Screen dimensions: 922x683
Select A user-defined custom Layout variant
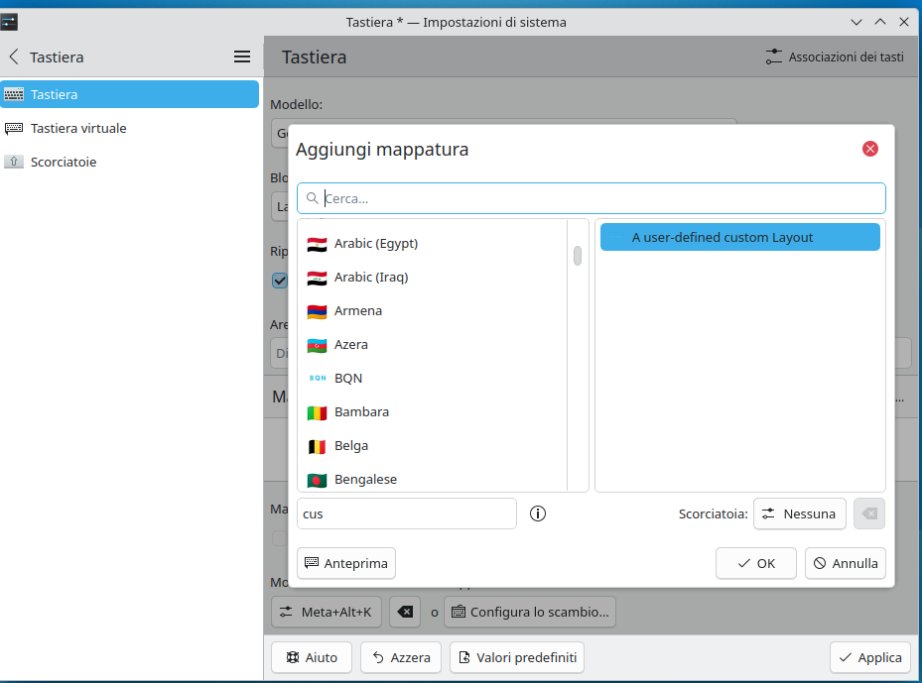click(739, 237)
